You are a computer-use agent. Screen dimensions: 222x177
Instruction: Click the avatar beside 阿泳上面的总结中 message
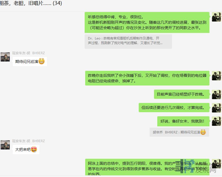click(x=216, y=164)
